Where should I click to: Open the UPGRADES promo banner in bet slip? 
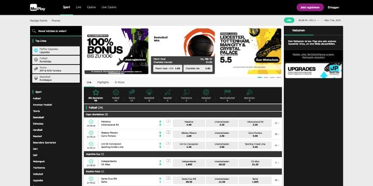pos(313,70)
